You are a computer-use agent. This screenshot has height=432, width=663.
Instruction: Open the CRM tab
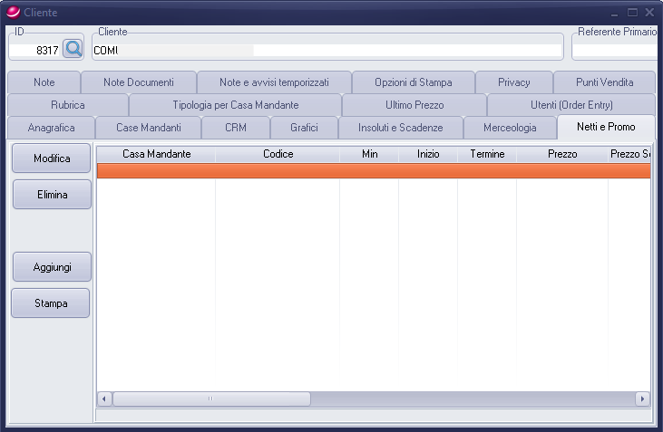tap(235, 128)
